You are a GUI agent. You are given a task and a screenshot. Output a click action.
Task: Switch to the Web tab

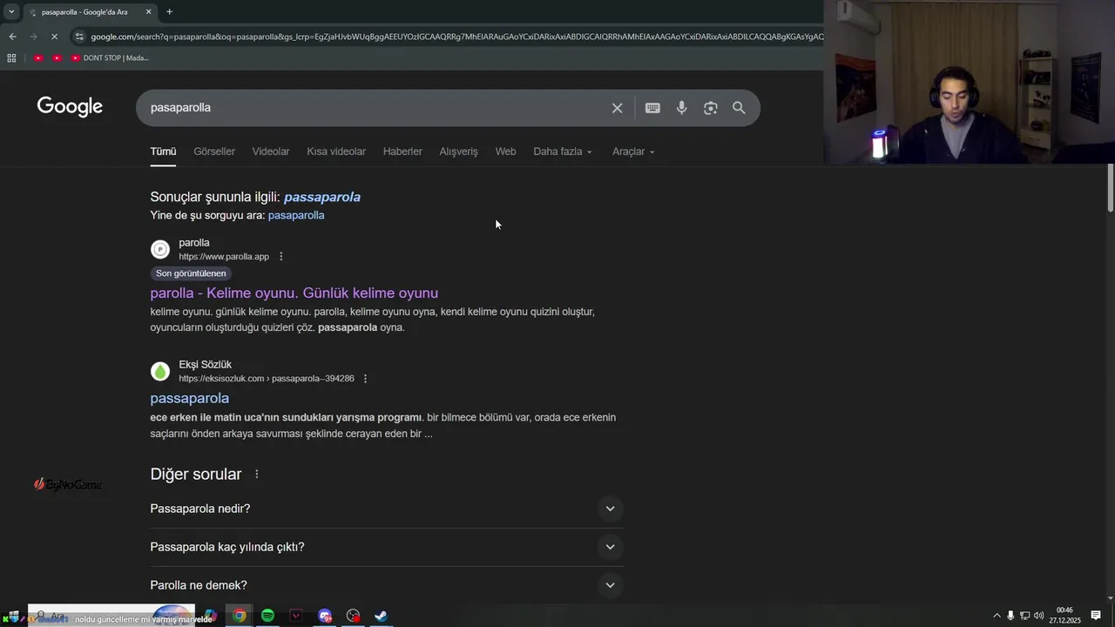coord(505,152)
